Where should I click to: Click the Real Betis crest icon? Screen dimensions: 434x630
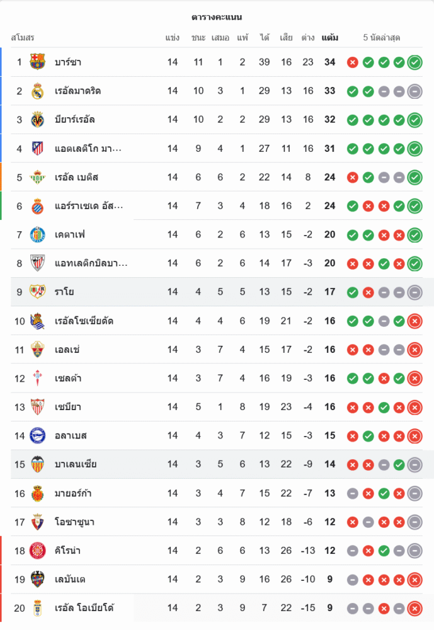coord(38,177)
